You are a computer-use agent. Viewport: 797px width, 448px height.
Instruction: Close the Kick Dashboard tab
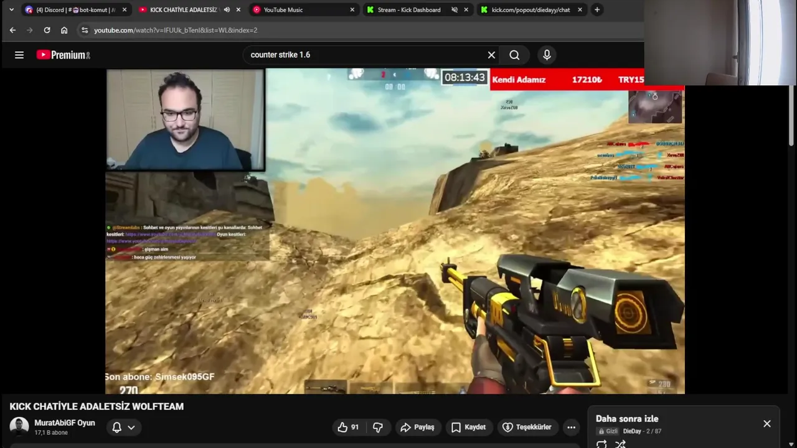pos(466,9)
